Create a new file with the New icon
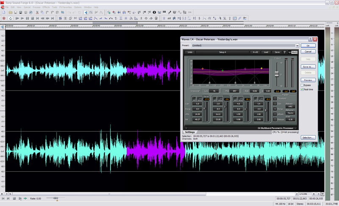Viewport: 339px width, 206px height. tap(4, 13)
